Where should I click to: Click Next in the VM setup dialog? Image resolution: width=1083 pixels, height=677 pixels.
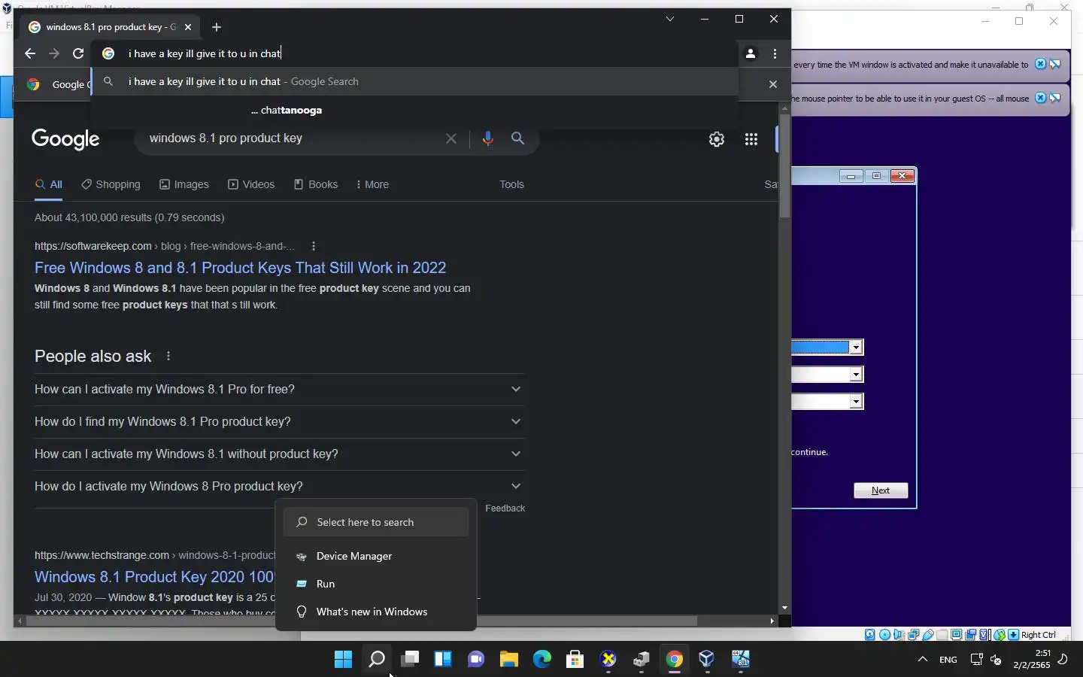(881, 490)
